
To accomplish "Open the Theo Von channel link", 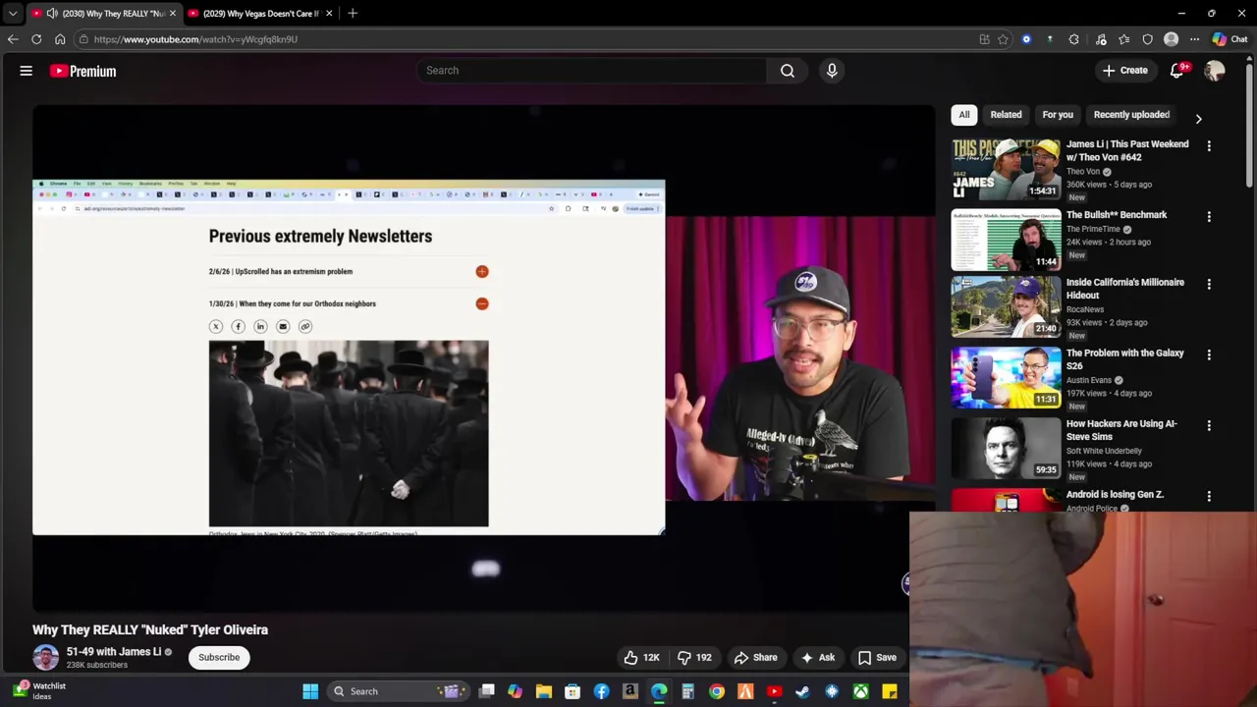I will tap(1083, 172).
